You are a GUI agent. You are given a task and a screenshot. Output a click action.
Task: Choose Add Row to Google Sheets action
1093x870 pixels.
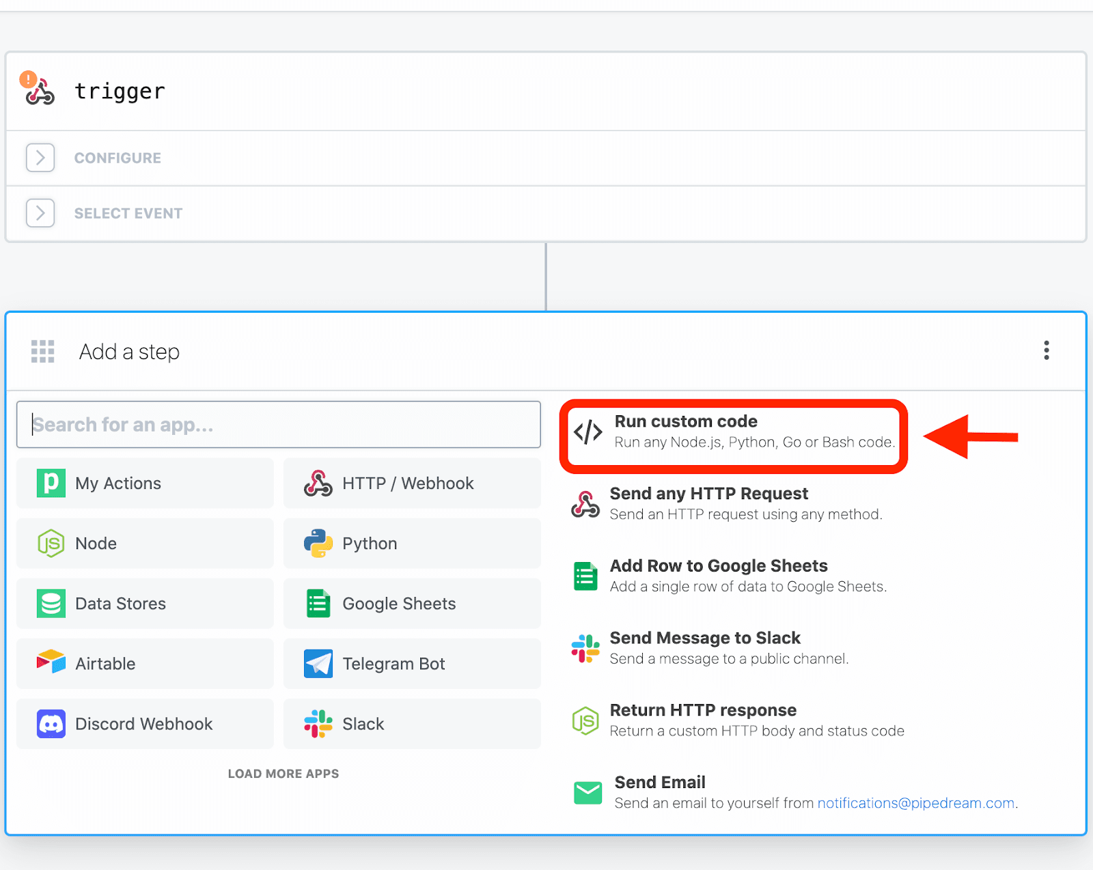(x=729, y=576)
